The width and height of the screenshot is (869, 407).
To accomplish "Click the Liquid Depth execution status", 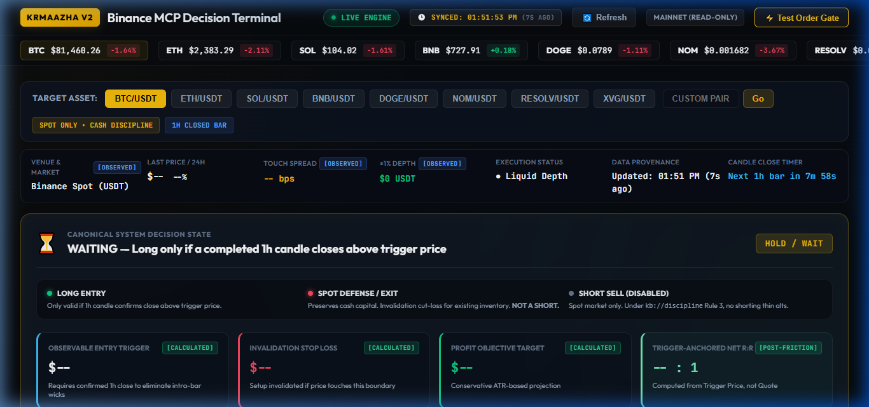I will 531,176.
